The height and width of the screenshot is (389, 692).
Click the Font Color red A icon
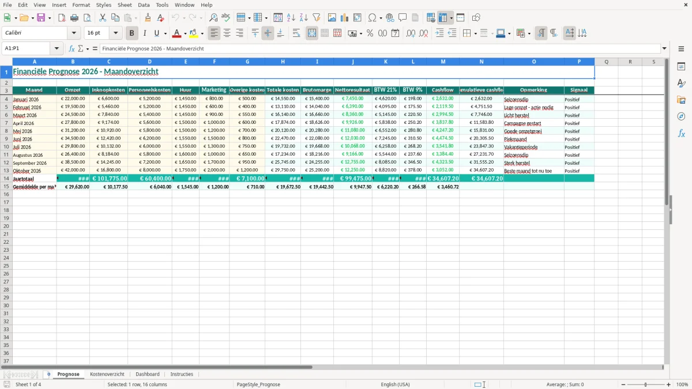tap(177, 33)
